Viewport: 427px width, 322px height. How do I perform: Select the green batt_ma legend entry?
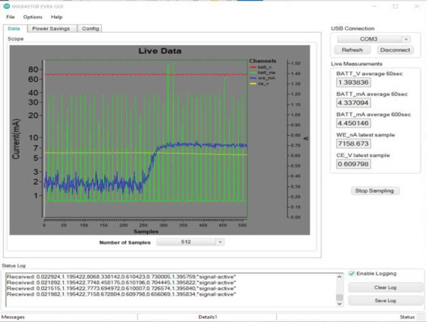pos(265,73)
